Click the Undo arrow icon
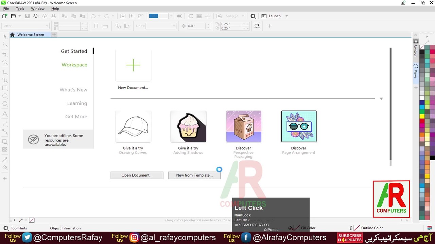435x244 pixels. click(93, 16)
